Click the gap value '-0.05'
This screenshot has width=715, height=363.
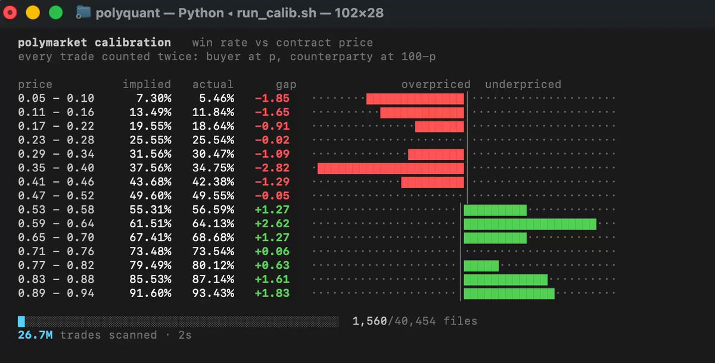[272, 196]
